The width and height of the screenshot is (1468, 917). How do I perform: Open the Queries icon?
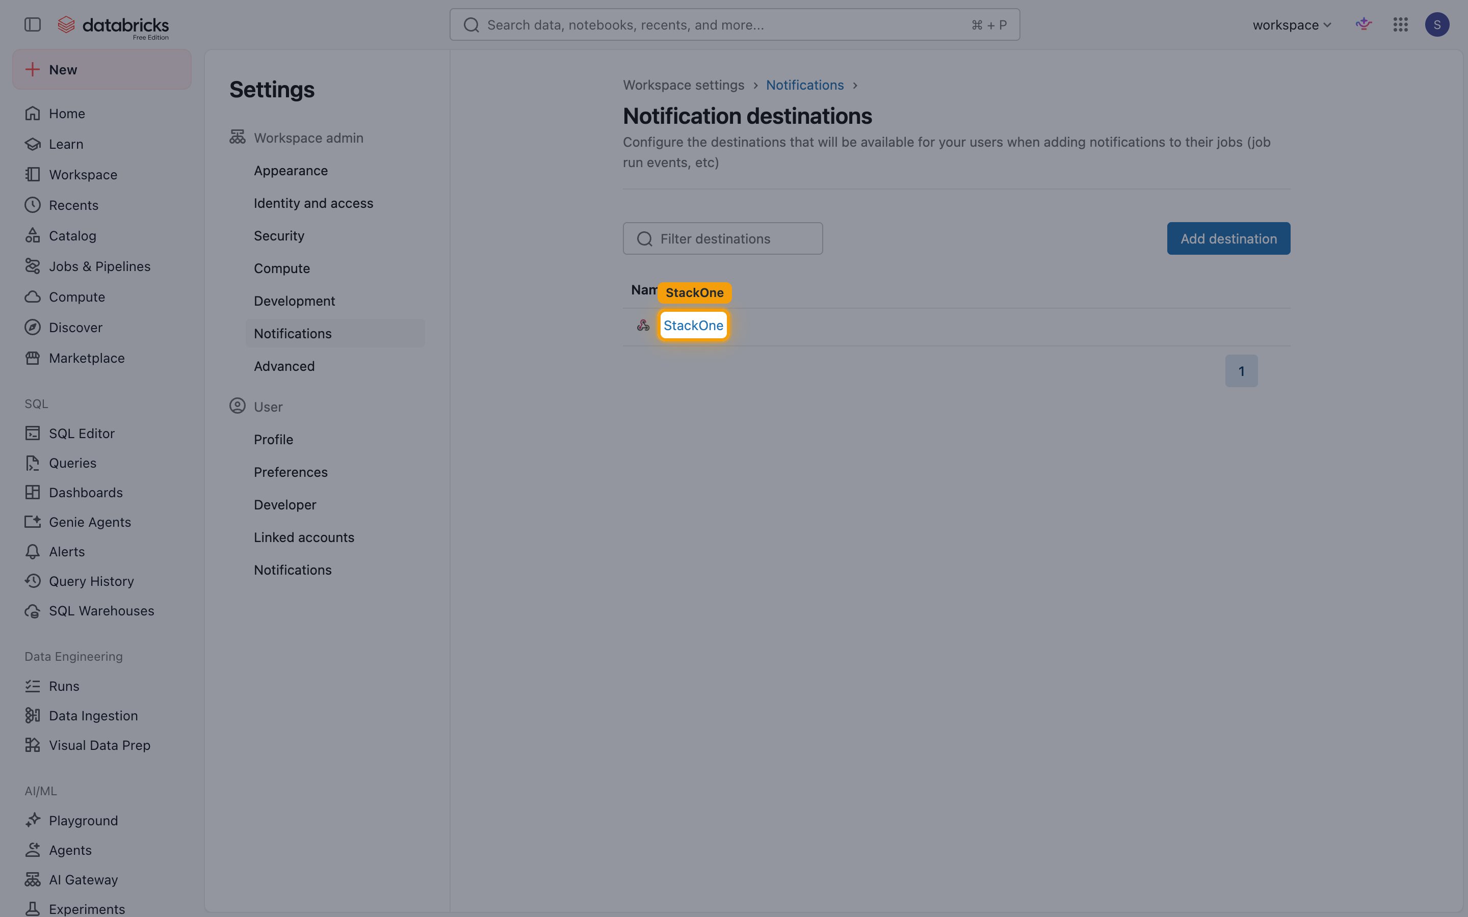33,463
